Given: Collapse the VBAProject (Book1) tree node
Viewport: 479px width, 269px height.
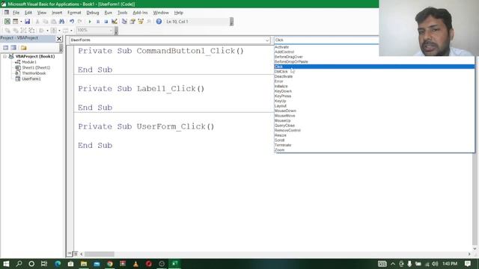Looking at the screenshot, I should [x=4, y=57].
